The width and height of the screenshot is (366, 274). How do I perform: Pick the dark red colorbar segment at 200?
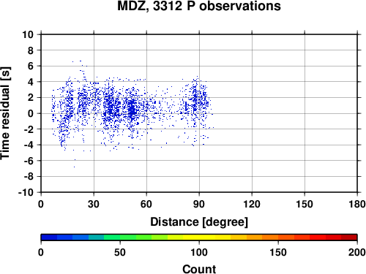349,237
